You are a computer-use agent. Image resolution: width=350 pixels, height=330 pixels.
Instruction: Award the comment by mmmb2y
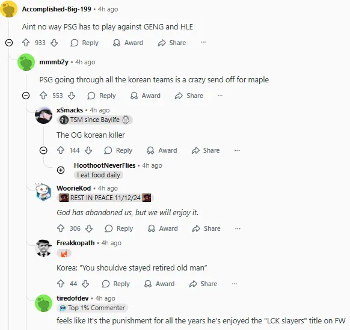tap(146, 96)
